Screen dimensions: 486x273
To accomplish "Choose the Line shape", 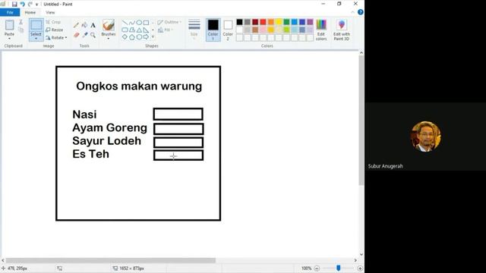I will point(125,23).
